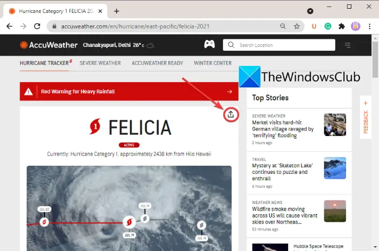Click Chanakyapuri, Delhi 26° current weather
The width and height of the screenshot is (379, 251).
[x=118, y=45]
